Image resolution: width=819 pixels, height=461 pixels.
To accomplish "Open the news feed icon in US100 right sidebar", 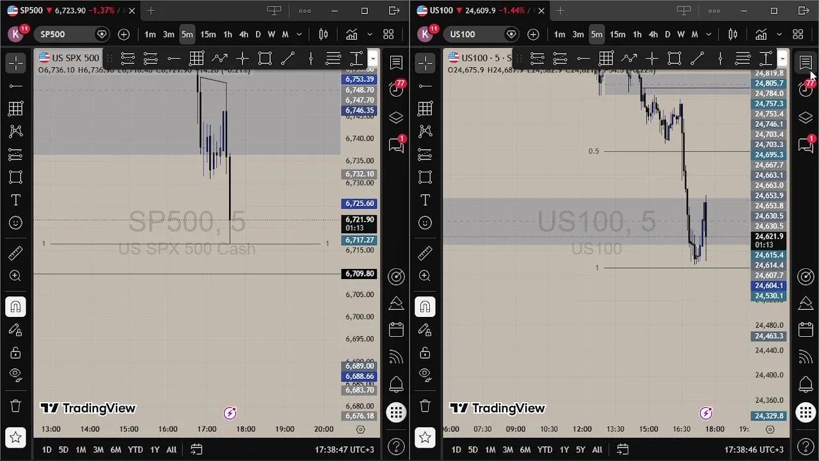I will coord(806,357).
